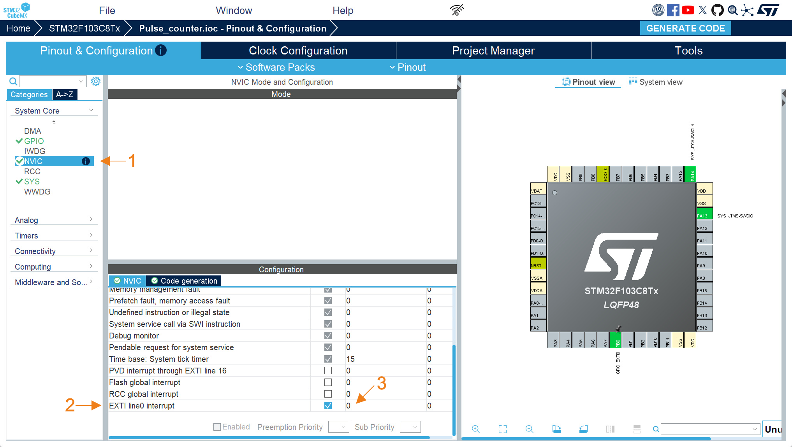Enable the RCC global interrupt checkbox
The height and width of the screenshot is (447, 792).
(328, 394)
